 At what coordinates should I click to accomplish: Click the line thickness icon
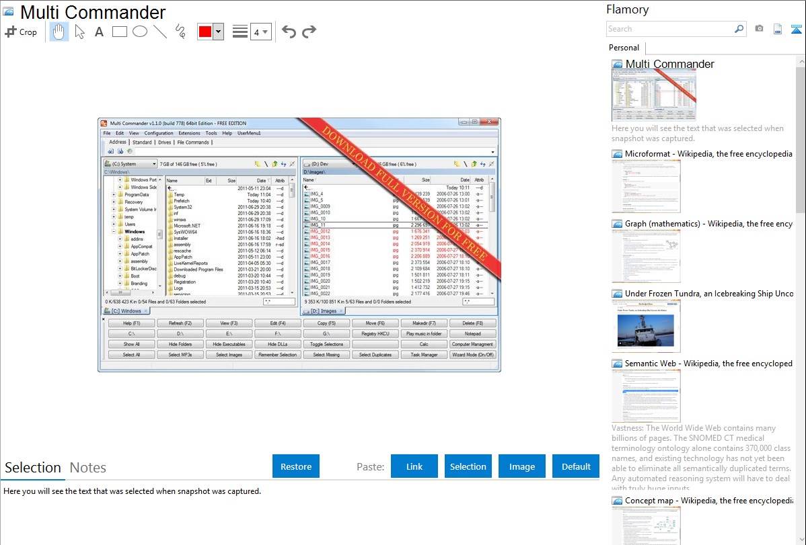coord(240,32)
